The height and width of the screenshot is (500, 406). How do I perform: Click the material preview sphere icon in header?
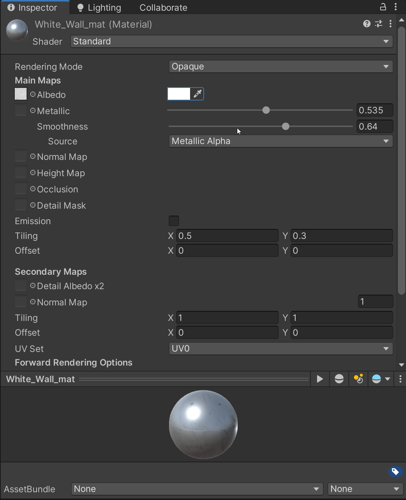coord(17,30)
